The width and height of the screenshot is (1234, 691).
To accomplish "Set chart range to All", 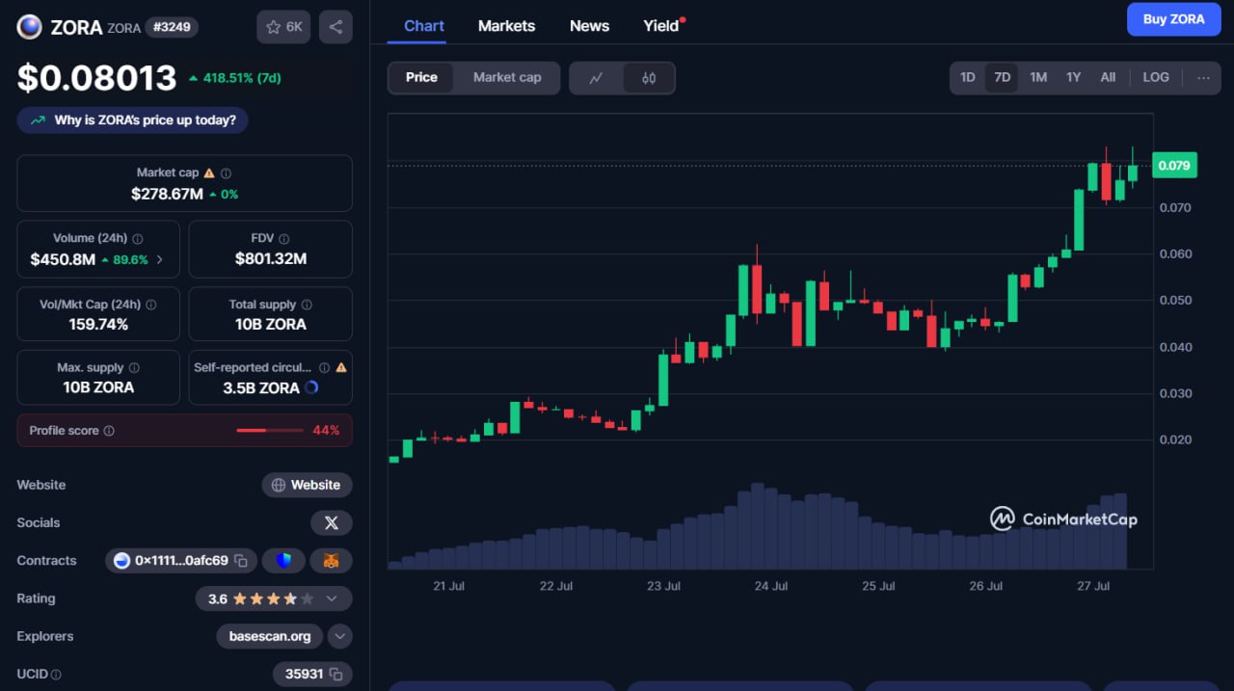I will [x=1108, y=78].
